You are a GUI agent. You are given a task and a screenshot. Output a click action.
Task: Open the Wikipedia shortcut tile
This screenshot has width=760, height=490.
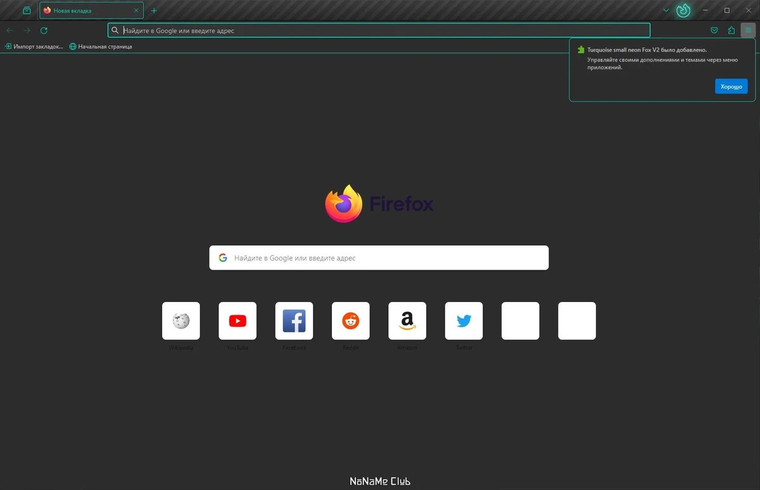pos(180,321)
